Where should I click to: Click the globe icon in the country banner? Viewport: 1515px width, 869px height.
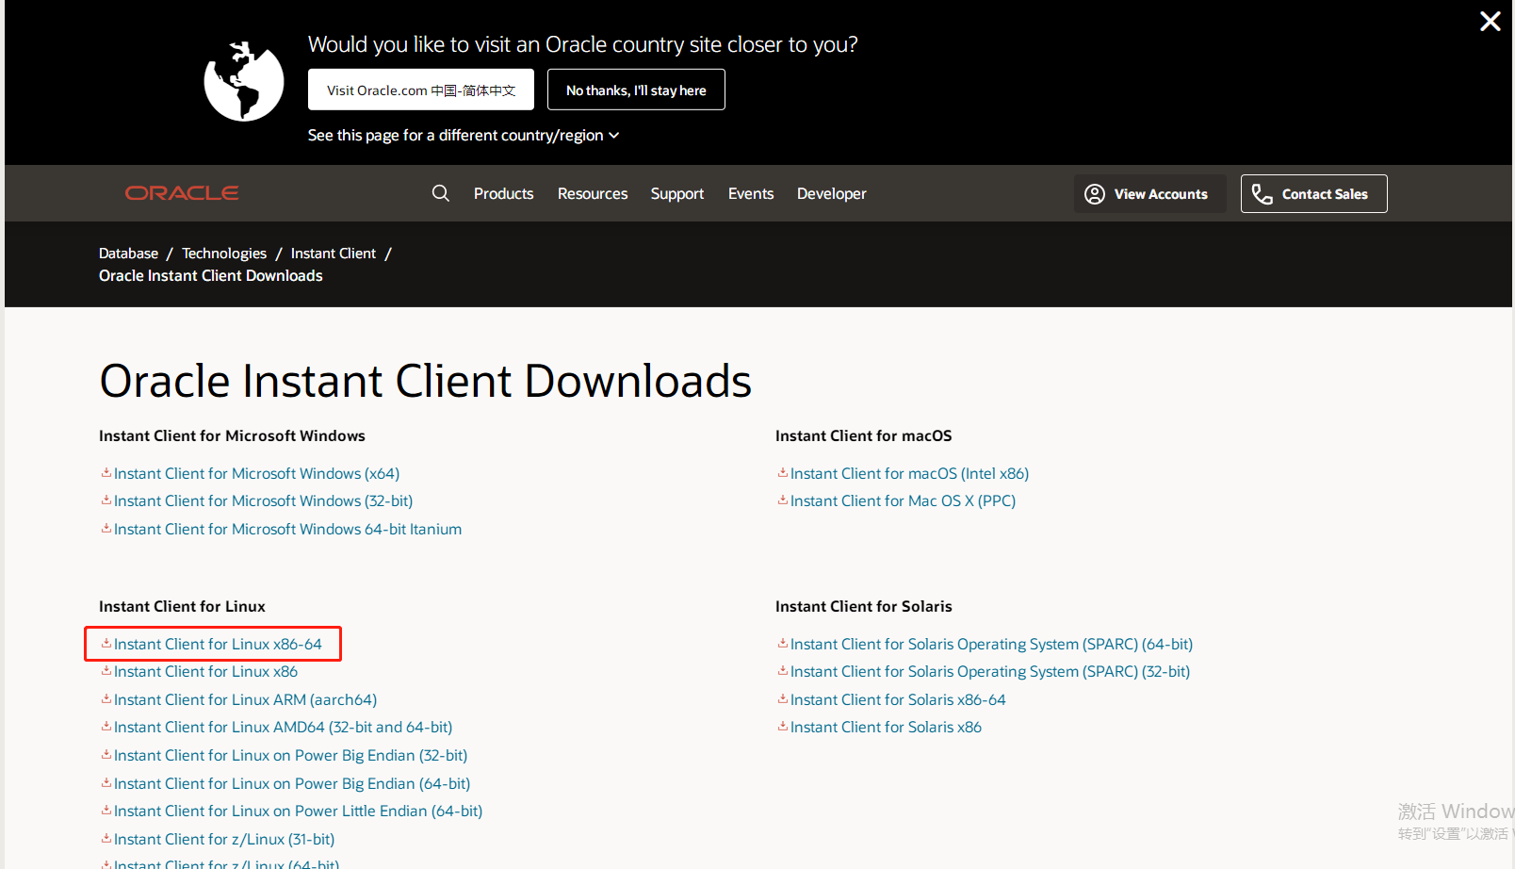(243, 82)
